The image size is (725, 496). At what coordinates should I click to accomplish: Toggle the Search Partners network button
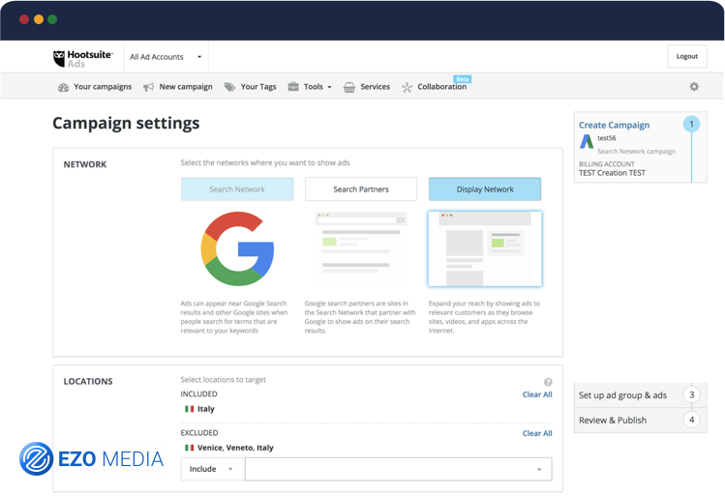[361, 189]
